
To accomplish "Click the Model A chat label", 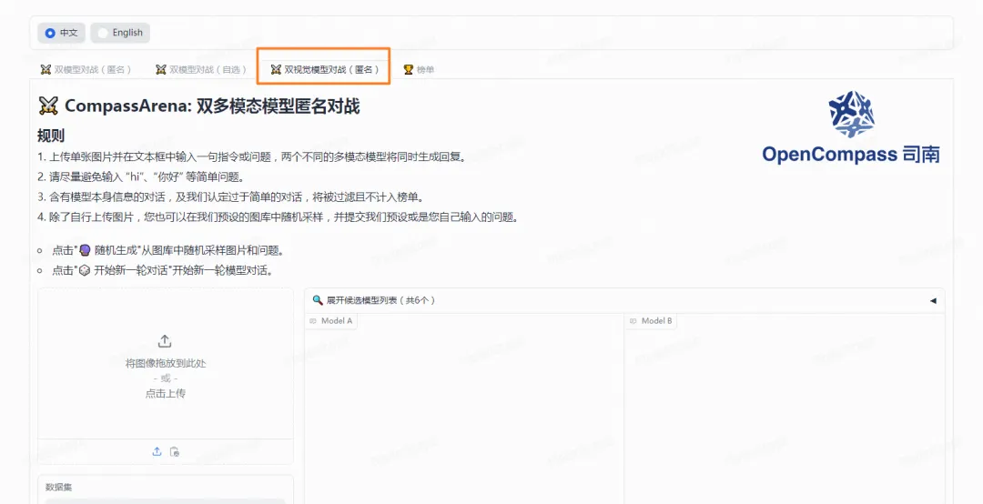I will click(x=331, y=321).
